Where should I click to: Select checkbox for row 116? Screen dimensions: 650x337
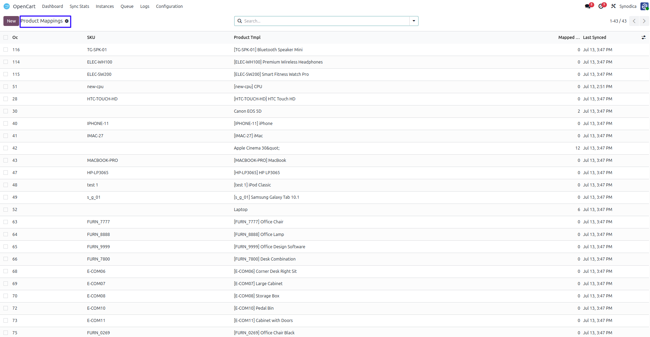6,50
